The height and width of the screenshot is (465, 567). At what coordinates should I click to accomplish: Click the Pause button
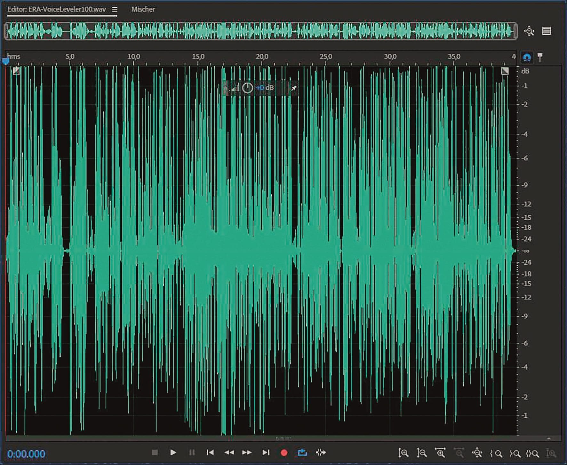pyautogui.click(x=192, y=452)
